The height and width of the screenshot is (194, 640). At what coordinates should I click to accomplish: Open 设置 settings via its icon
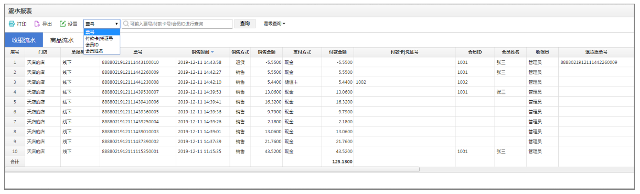pos(62,24)
